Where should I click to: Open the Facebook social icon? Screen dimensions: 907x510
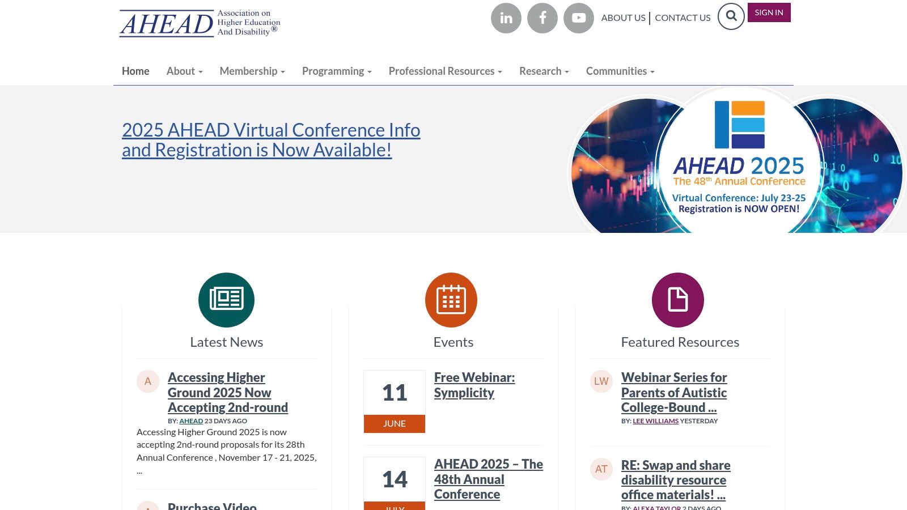click(542, 18)
